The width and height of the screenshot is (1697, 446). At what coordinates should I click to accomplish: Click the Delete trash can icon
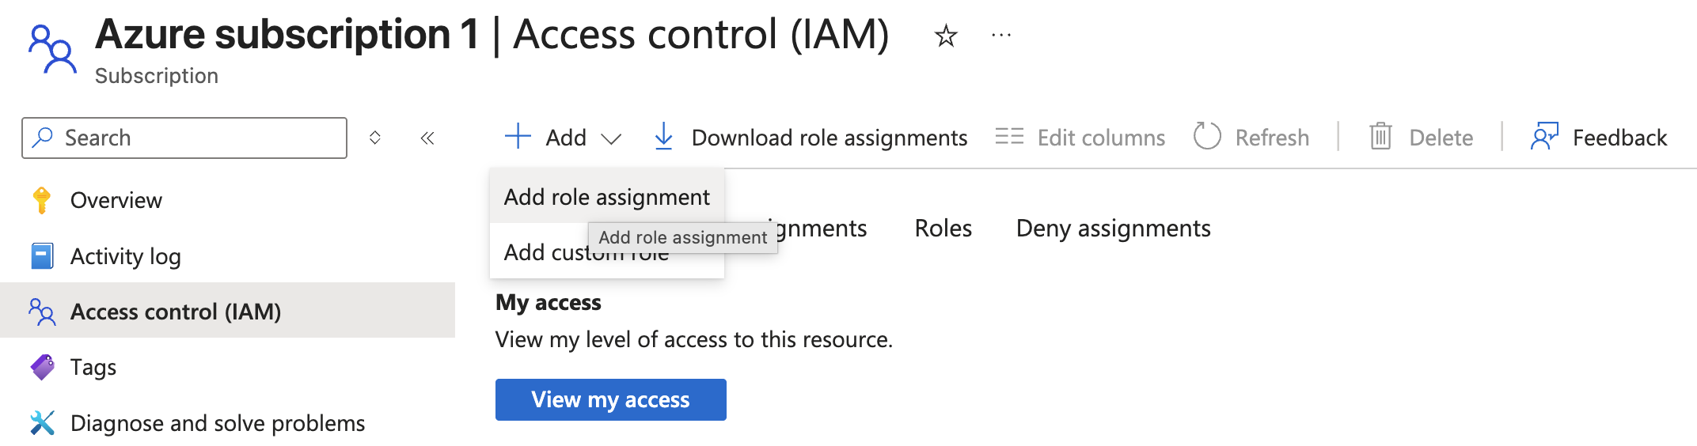(1380, 136)
